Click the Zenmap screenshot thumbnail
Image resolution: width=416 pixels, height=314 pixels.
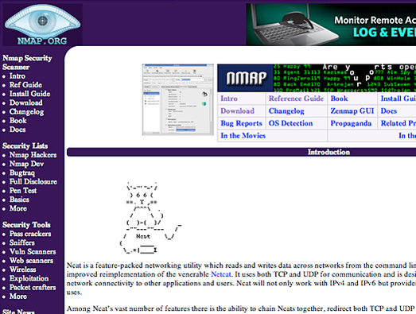click(177, 99)
